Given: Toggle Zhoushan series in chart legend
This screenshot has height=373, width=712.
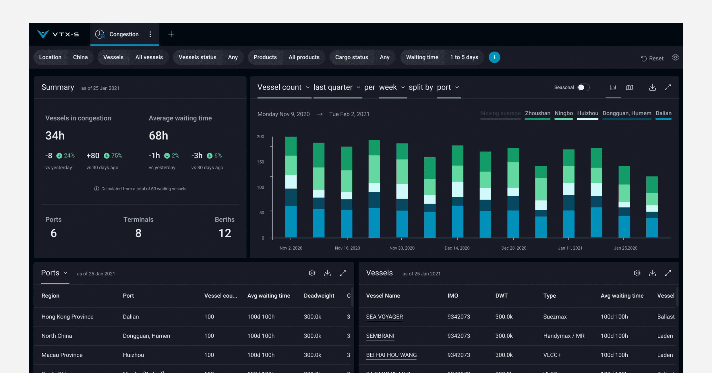Looking at the screenshot, I should (537, 113).
